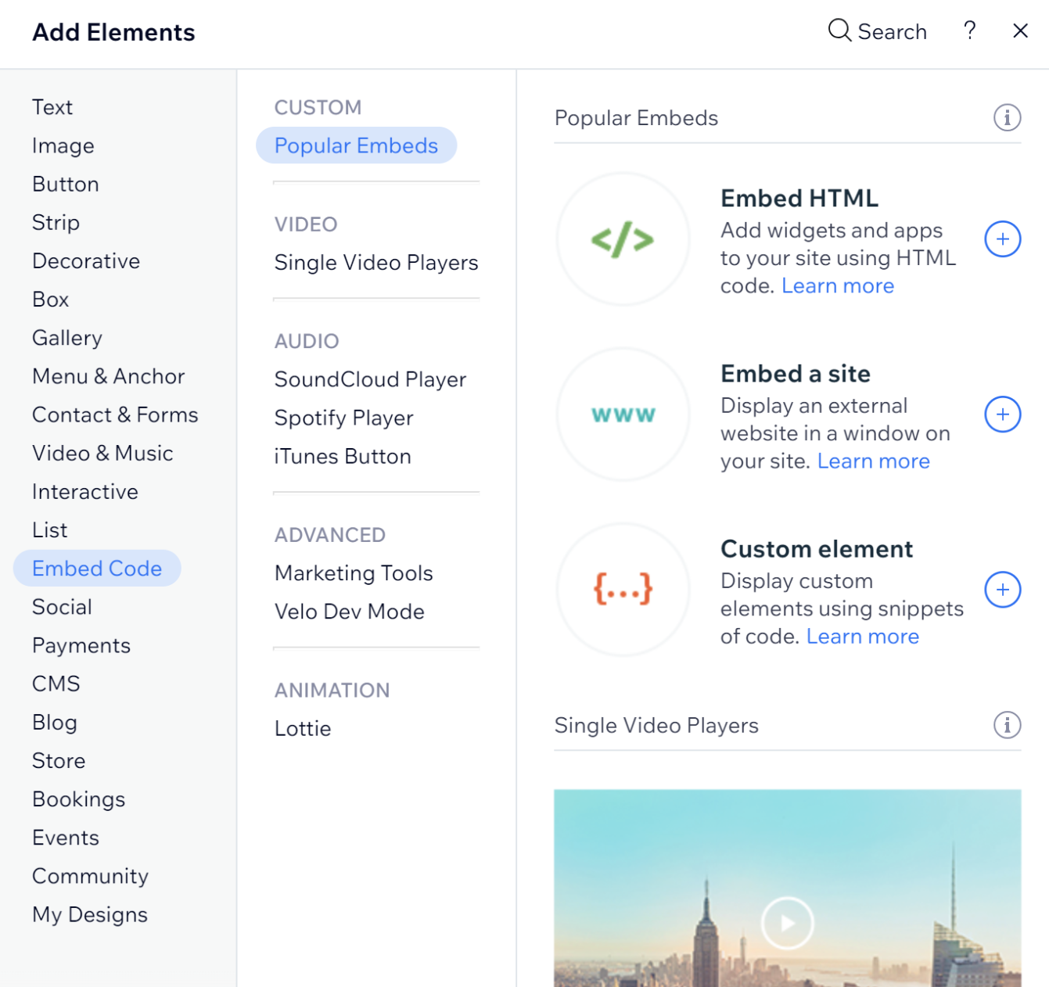
Task: Open the help question mark icon
Action: coord(970,31)
